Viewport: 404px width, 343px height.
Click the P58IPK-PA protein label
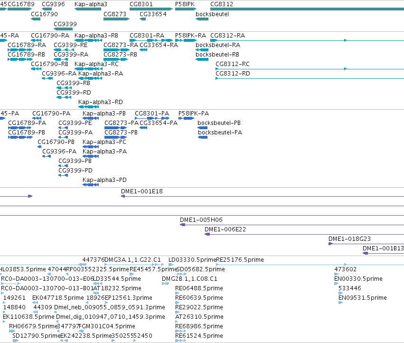pos(194,113)
